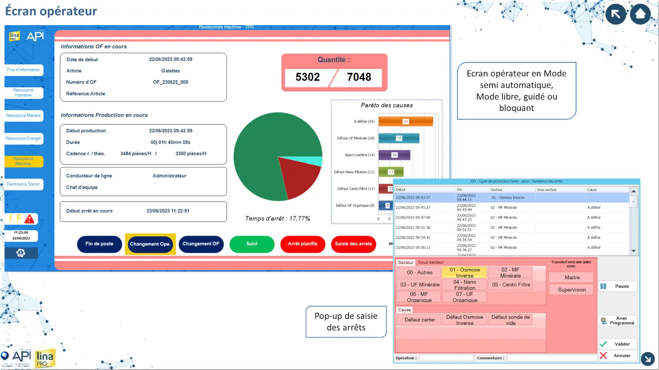
Task: Open settings with the gear icon
Action: point(21,253)
